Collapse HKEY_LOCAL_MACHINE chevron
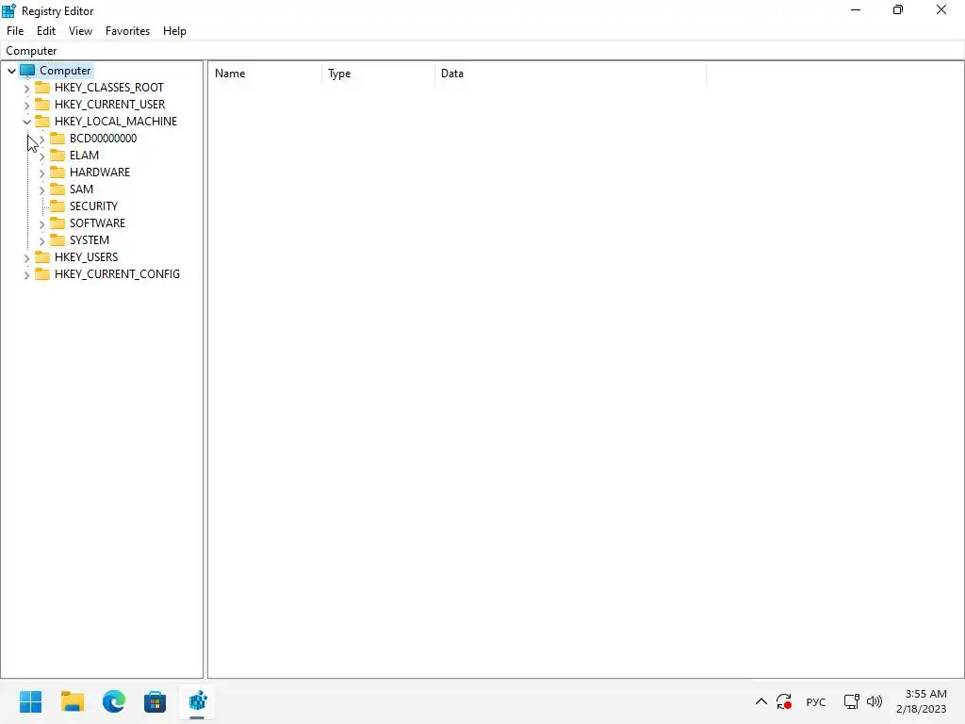The height and width of the screenshot is (724, 965). point(26,122)
